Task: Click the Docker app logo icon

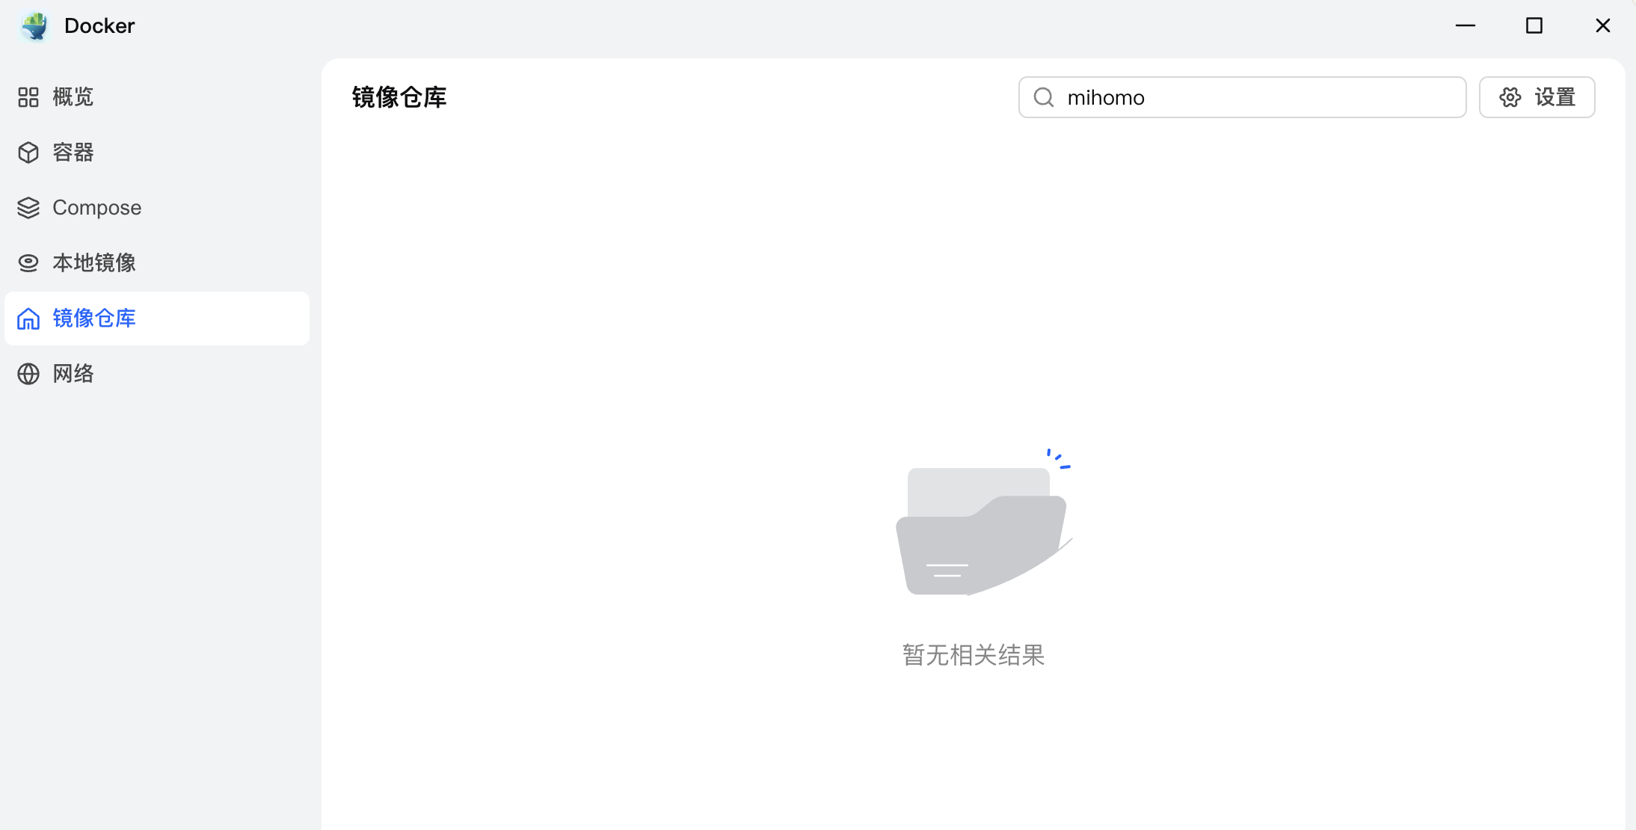Action: (x=34, y=26)
